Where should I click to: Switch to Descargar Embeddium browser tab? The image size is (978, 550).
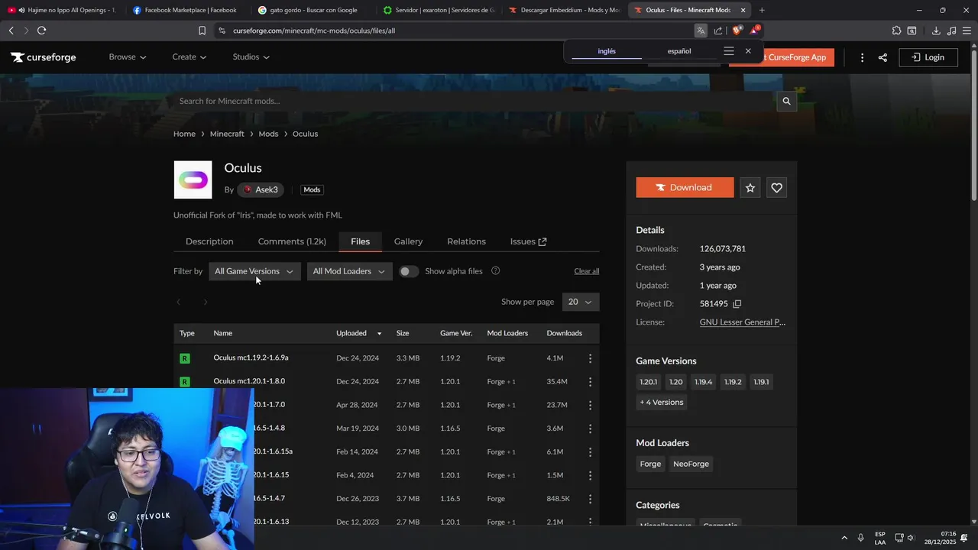564,10
